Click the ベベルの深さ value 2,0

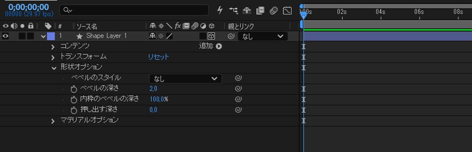click(153, 89)
